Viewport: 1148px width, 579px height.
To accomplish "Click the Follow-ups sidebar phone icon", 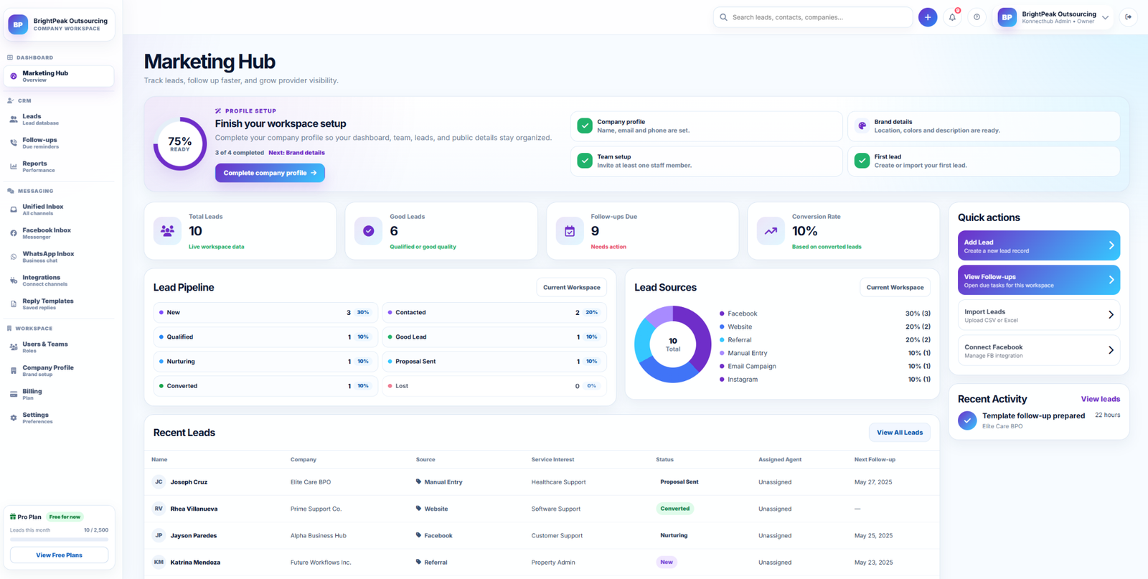I will tap(13, 143).
